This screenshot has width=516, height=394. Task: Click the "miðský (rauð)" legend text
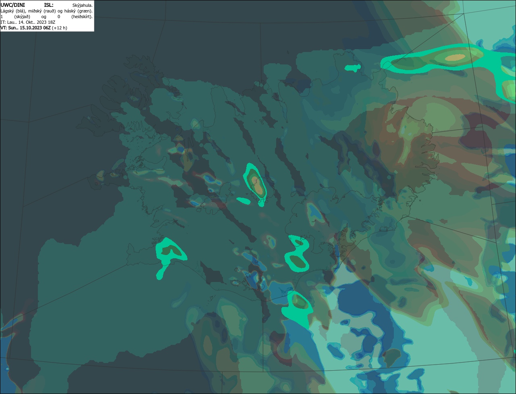click(x=42, y=11)
